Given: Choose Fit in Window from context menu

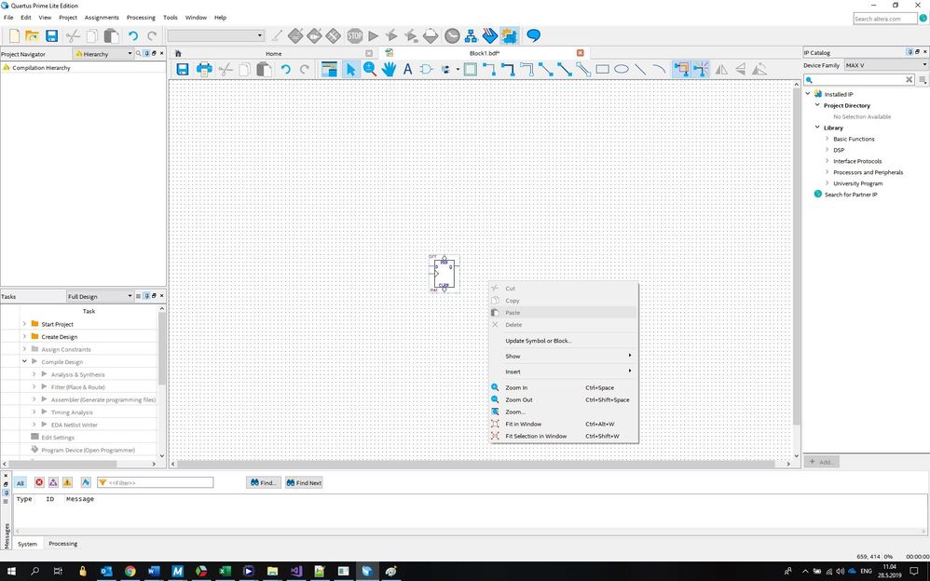Looking at the screenshot, I should click(523, 424).
